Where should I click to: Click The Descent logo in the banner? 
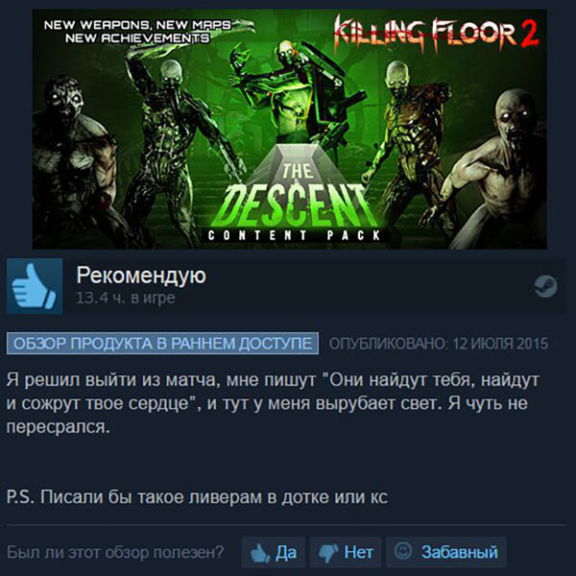click(298, 195)
